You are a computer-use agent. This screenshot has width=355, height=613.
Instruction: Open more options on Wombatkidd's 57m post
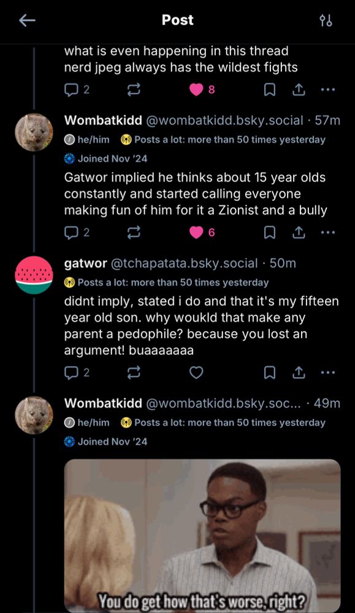tap(329, 232)
